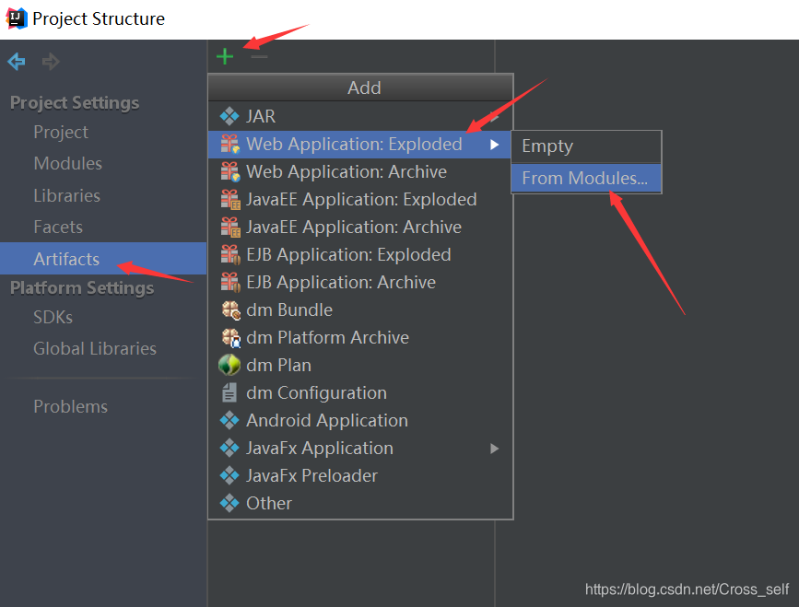Pick JavaEE Application: Archive
Viewport: 799px width, 607px height.
click(359, 228)
